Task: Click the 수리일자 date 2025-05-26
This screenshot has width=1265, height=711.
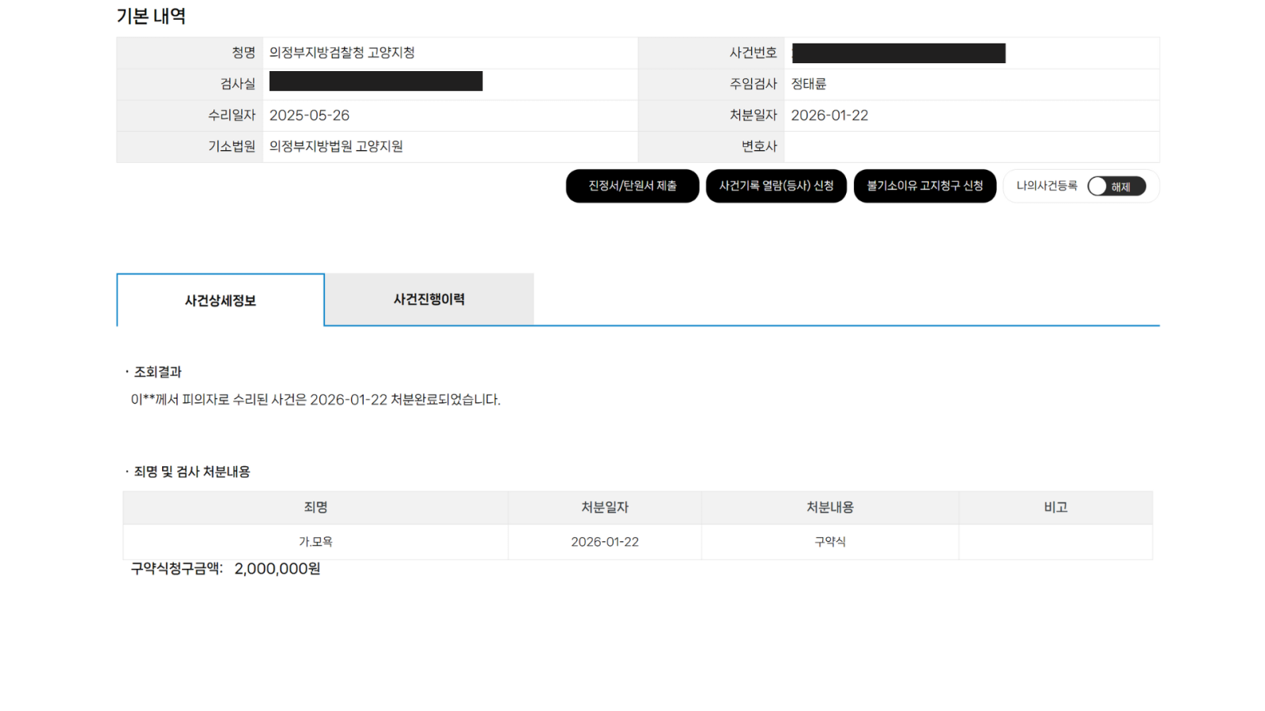Action: tap(309, 115)
